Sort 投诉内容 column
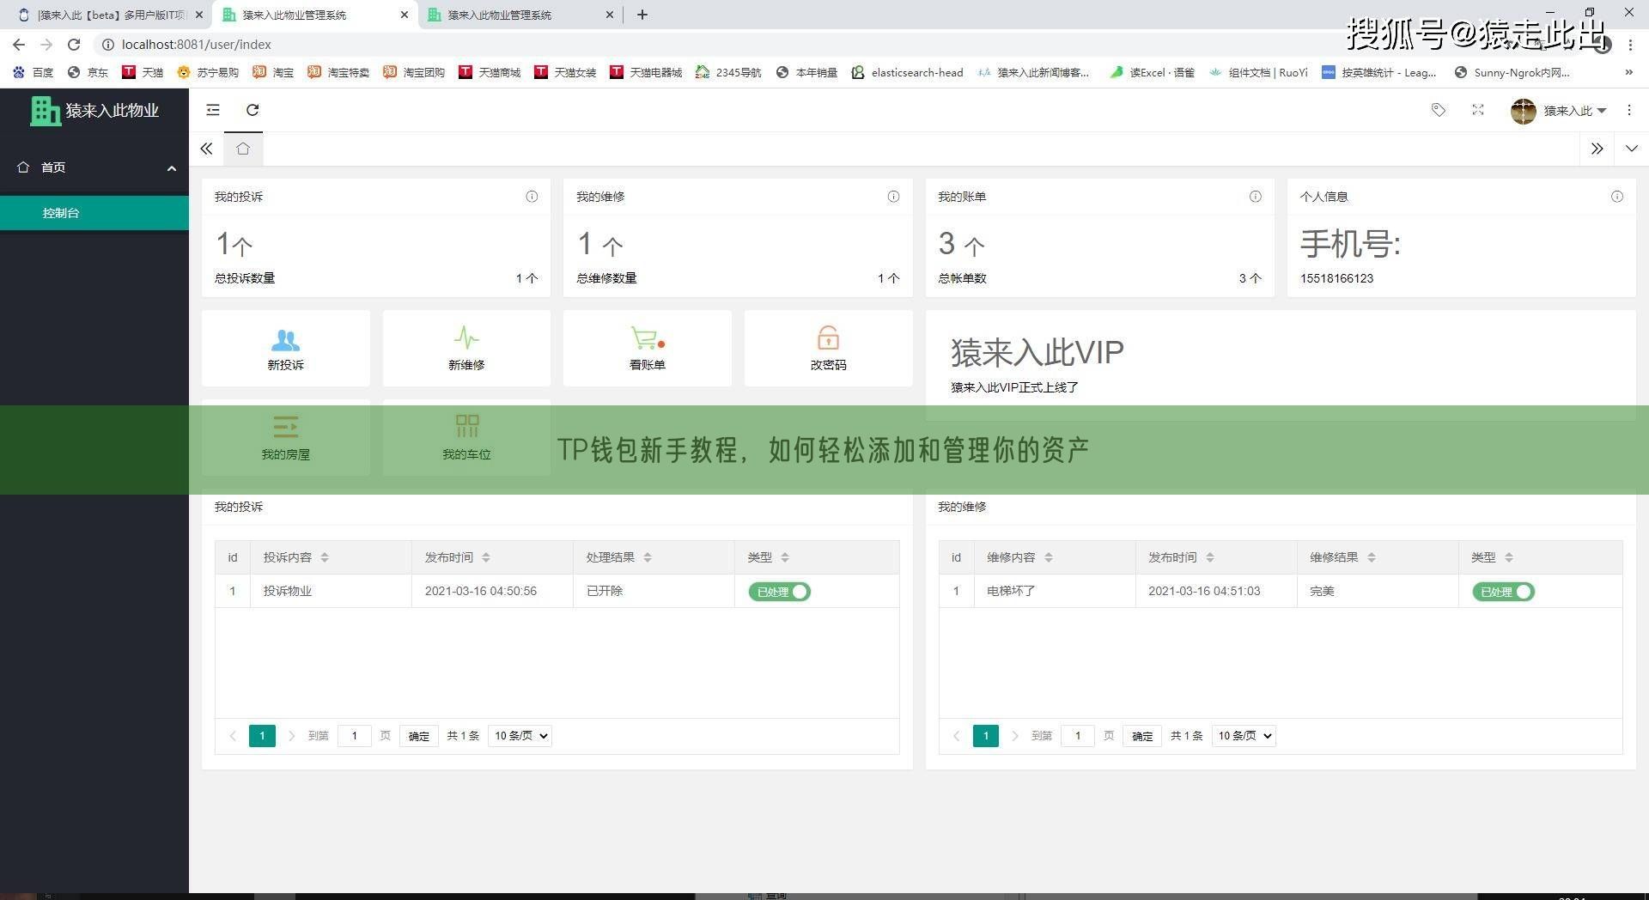 tap(325, 557)
